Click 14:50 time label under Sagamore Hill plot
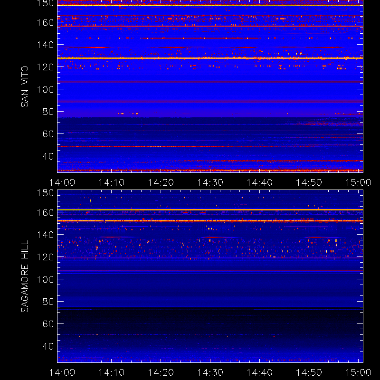The image size is (380, 380). tap(309, 372)
